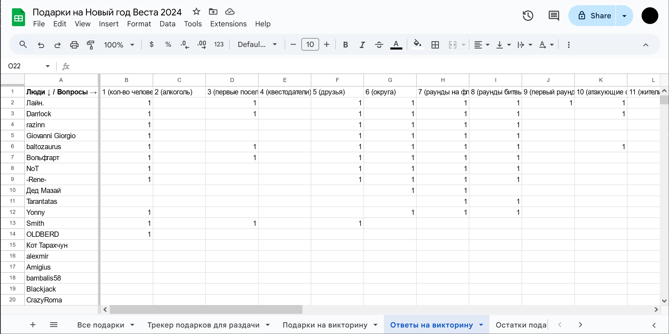Open the all sheets list
This screenshot has height=334, width=669.
tap(54, 325)
